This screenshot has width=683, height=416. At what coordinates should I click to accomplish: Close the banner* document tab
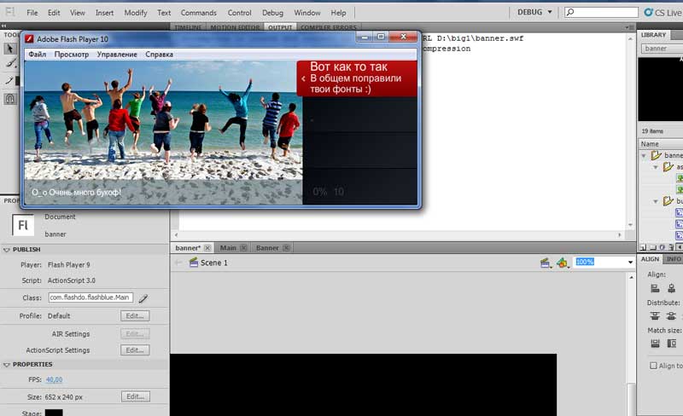pyautogui.click(x=207, y=248)
